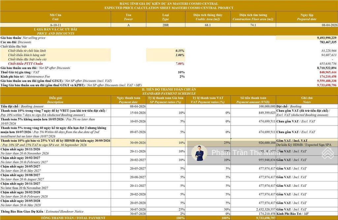Screen dimensions: 338x220
Task: Select payment date 20-11-2027
Action: [x=138, y=186]
